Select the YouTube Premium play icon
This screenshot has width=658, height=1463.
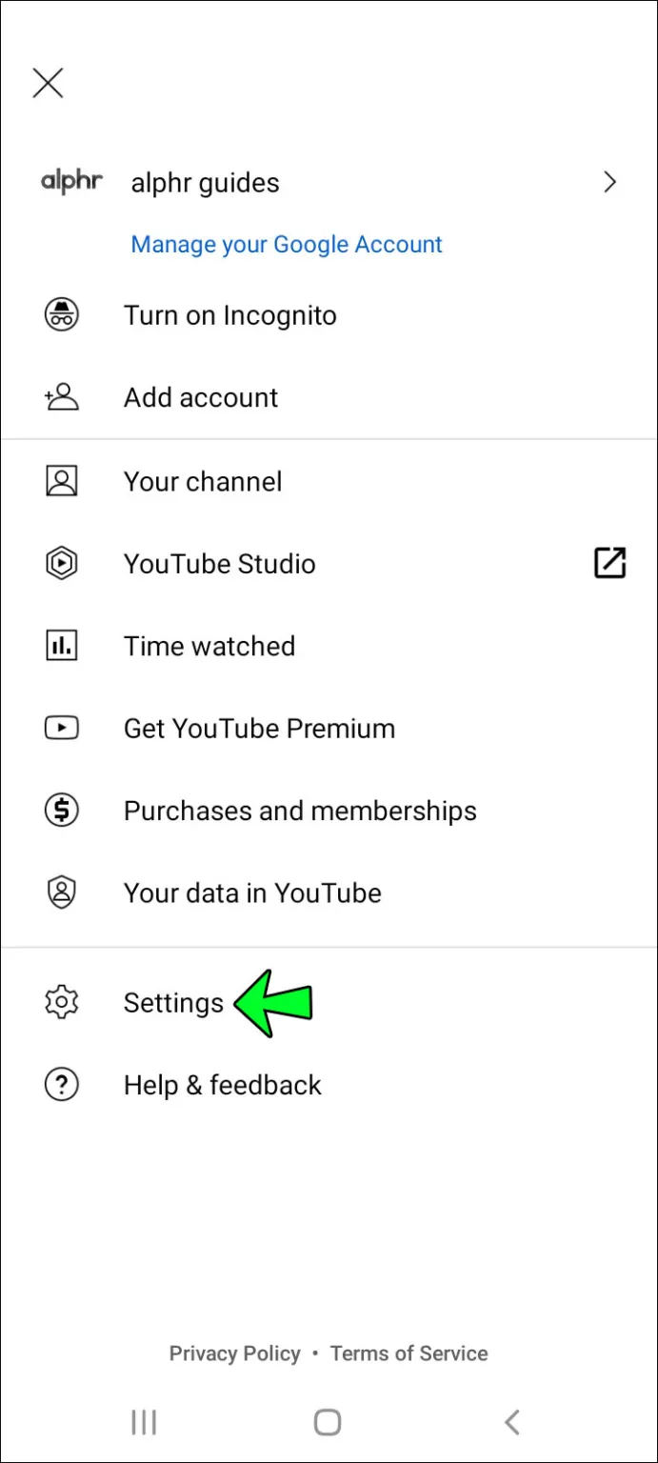[61, 728]
